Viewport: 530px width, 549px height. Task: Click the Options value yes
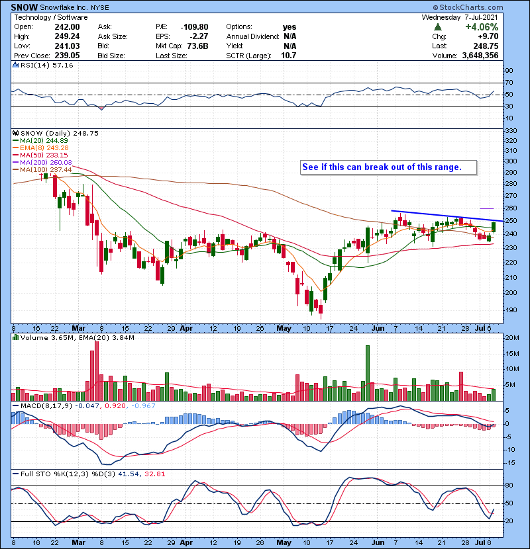(x=290, y=27)
